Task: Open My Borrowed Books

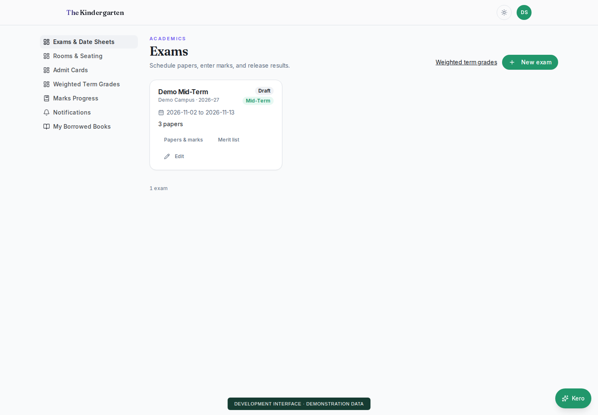Action: click(89, 127)
